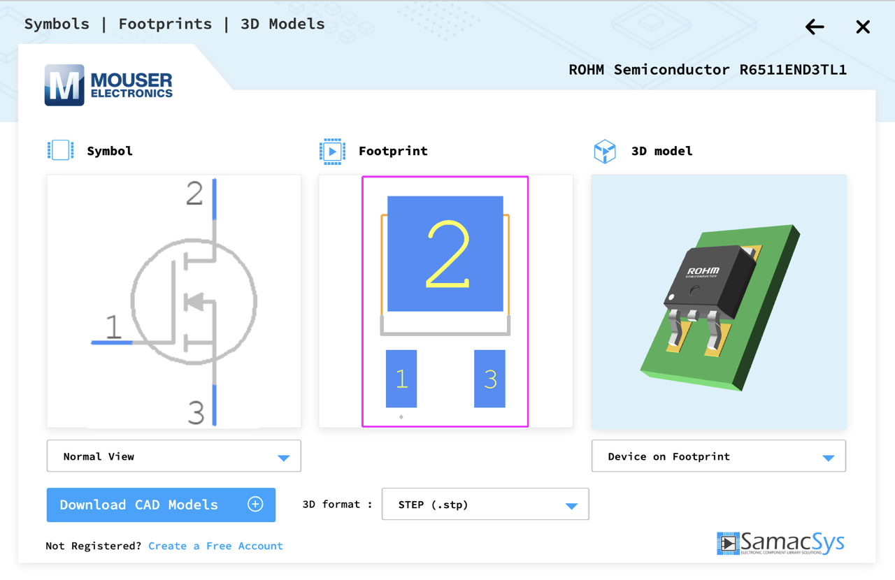Click the back arrow icon
The height and width of the screenshot is (580, 895).
pyautogui.click(x=815, y=27)
